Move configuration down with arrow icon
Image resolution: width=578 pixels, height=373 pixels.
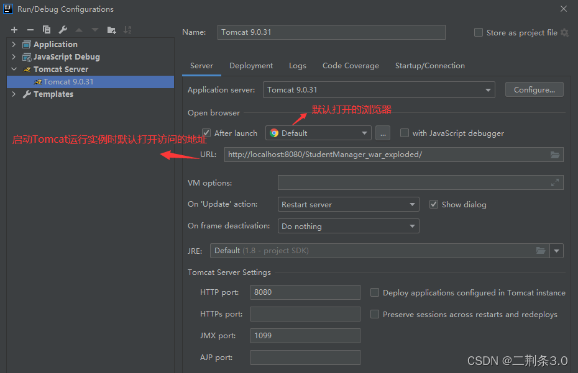point(95,30)
